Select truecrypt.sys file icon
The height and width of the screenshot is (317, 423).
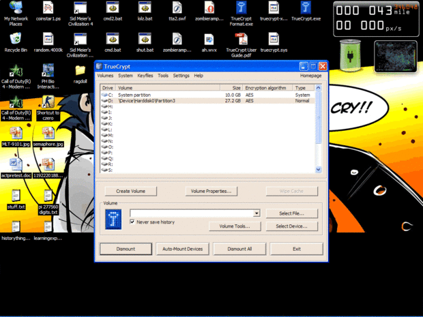pos(274,42)
